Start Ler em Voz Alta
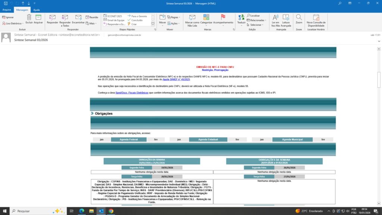The image size is (382, 215). tap(275, 19)
